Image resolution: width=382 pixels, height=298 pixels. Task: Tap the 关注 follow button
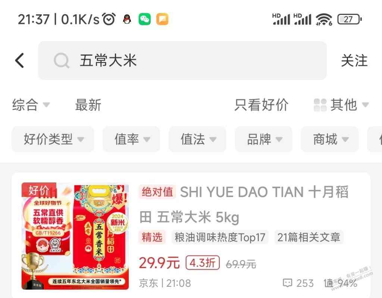(354, 60)
